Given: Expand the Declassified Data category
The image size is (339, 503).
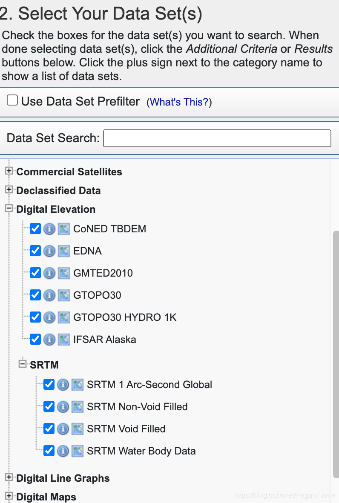Looking at the screenshot, I should tap(9, 190).
